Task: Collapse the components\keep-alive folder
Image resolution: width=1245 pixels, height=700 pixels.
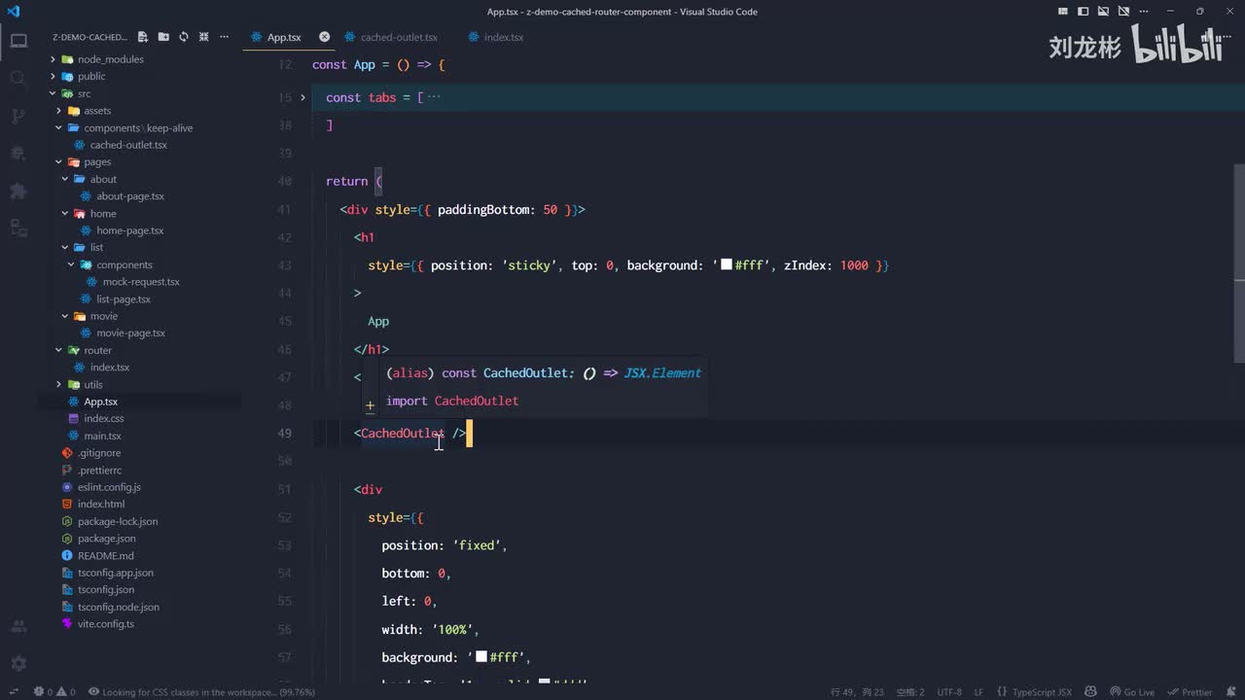Action: tap(139, 127)
